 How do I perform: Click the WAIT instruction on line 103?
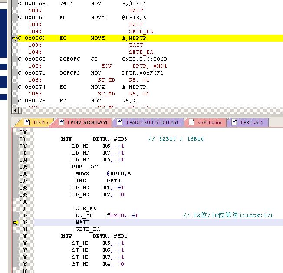(82, 222)
